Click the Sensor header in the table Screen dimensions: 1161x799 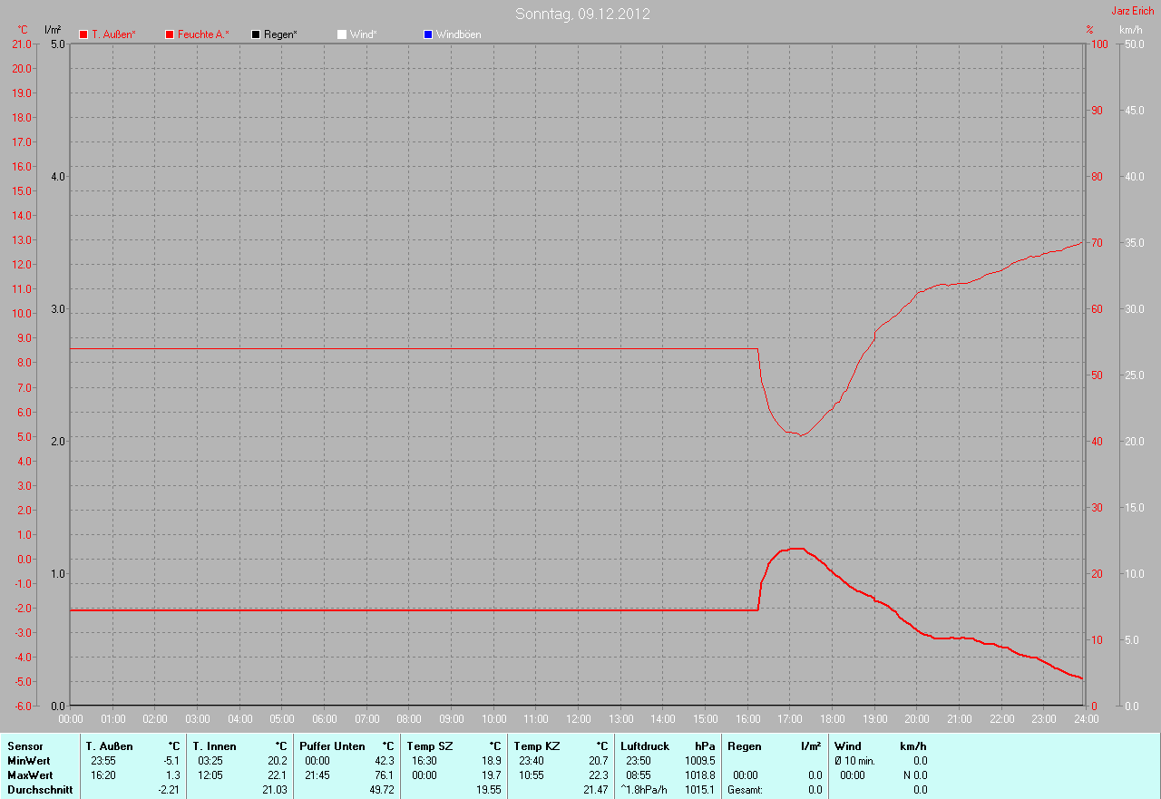click(x=24, y=746)
